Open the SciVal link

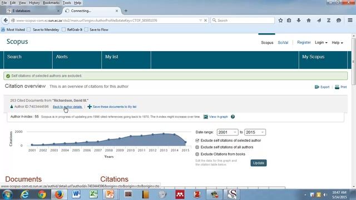283,43
